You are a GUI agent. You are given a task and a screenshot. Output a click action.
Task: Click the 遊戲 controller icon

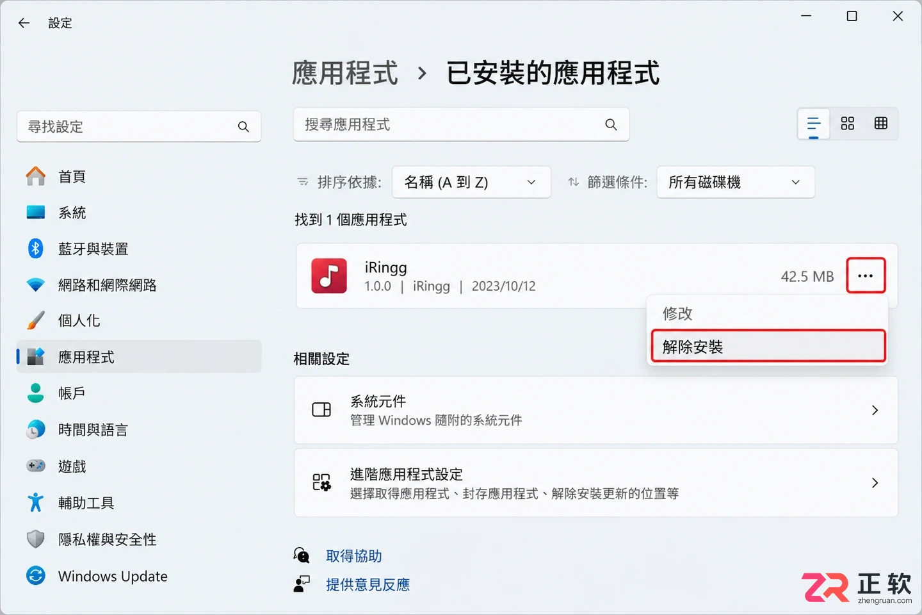tap(36, 466)
